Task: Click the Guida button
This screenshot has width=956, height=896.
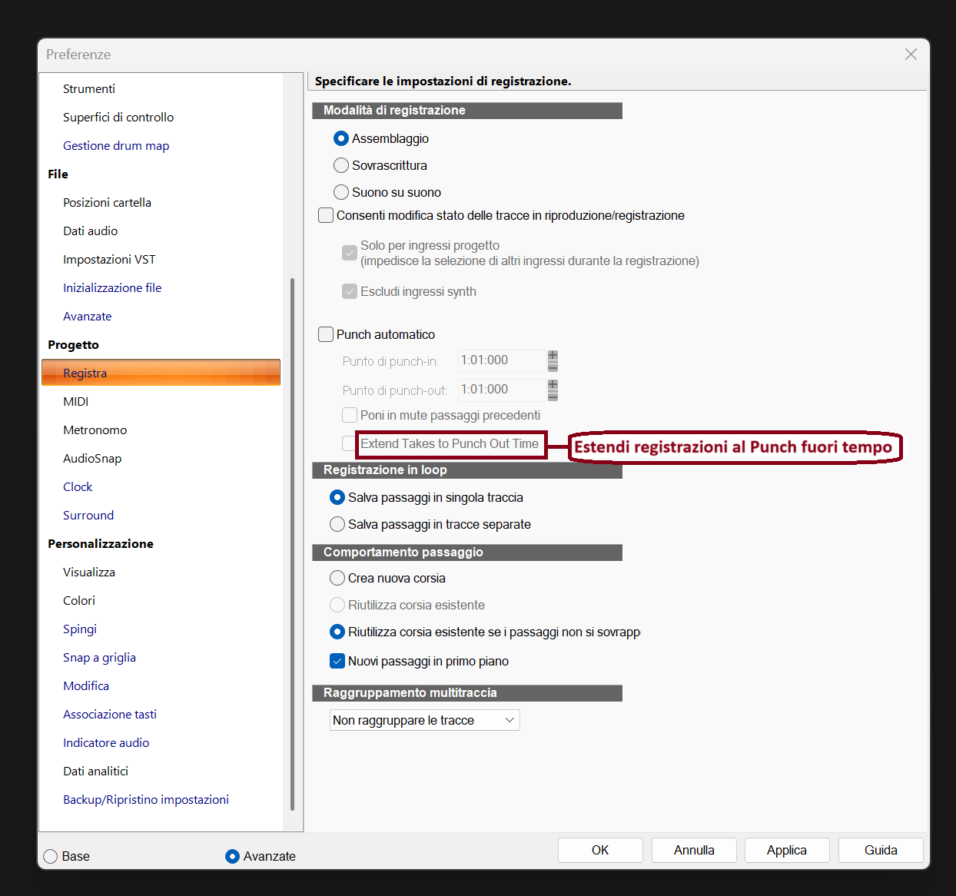Action: pos(881,850)
